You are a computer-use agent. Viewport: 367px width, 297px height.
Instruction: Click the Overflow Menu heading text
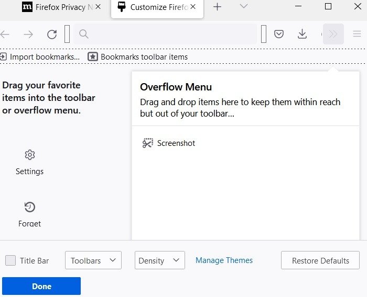(x=176, y=87)
